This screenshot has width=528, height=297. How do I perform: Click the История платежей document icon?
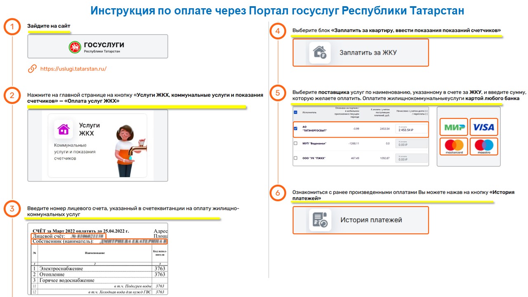pyautogui.click(x=320, y=220)
